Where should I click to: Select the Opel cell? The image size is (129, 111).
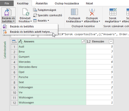click(x=52, y=72)
